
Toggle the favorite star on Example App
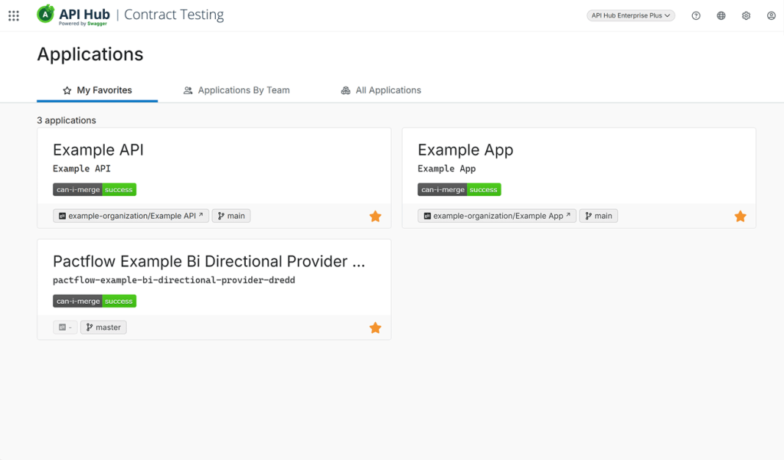point(740,217)
